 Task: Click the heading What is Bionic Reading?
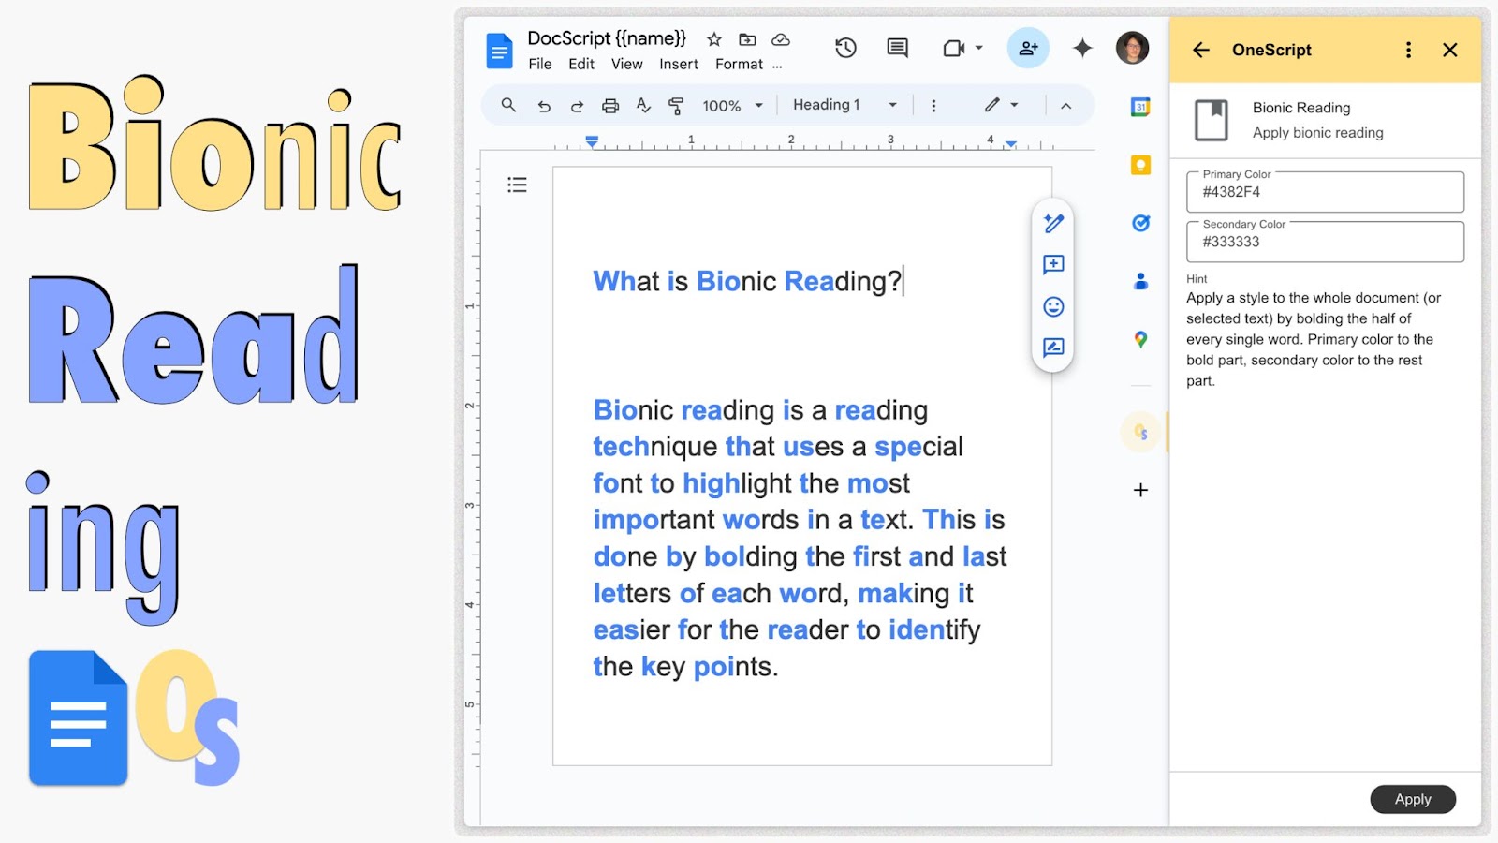(747, 281)
